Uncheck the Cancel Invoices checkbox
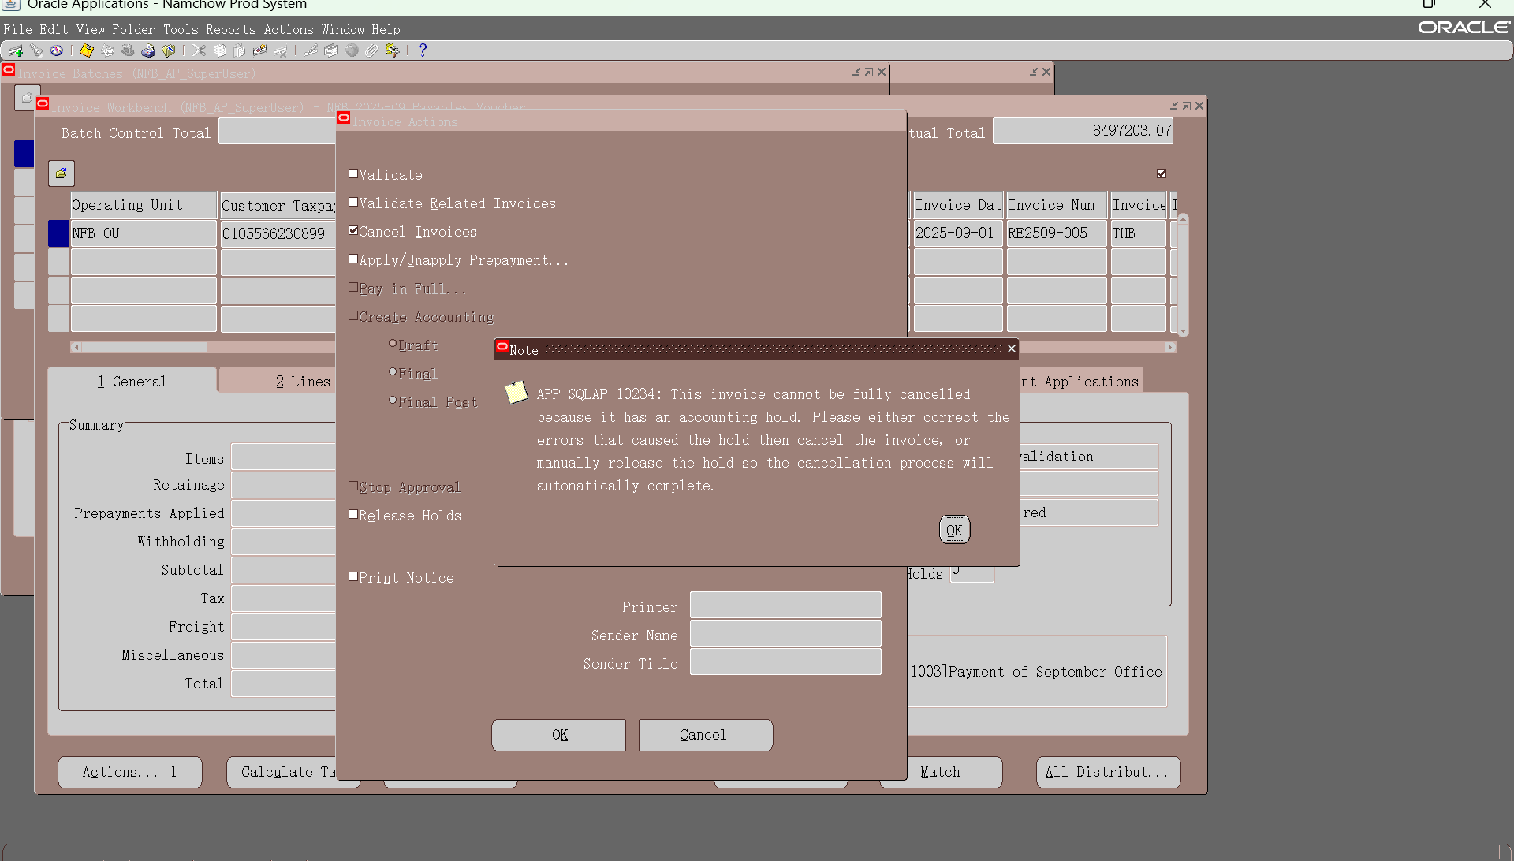 coord(353,231)
